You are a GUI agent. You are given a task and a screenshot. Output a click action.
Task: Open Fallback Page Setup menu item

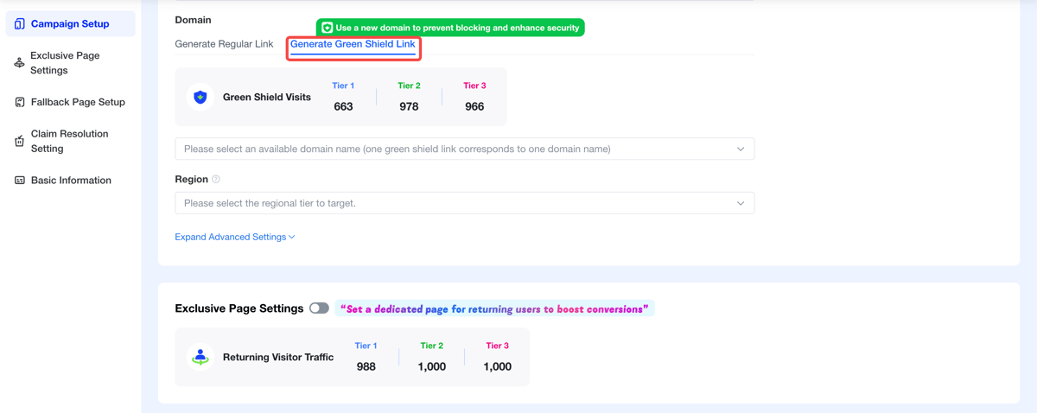tap(71, 102)
